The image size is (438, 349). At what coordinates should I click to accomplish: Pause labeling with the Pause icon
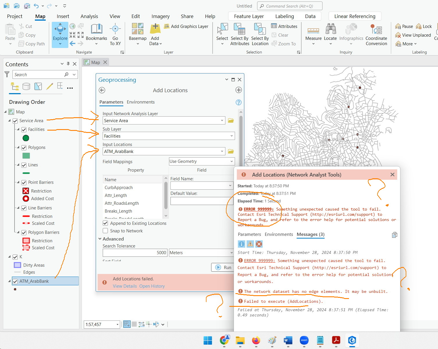click(x=404, y=26)
